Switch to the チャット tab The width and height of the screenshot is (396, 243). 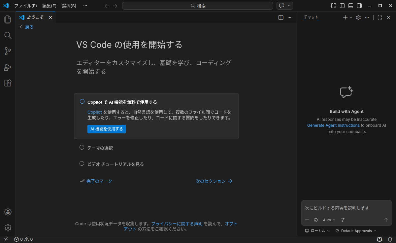coord(311,17)
